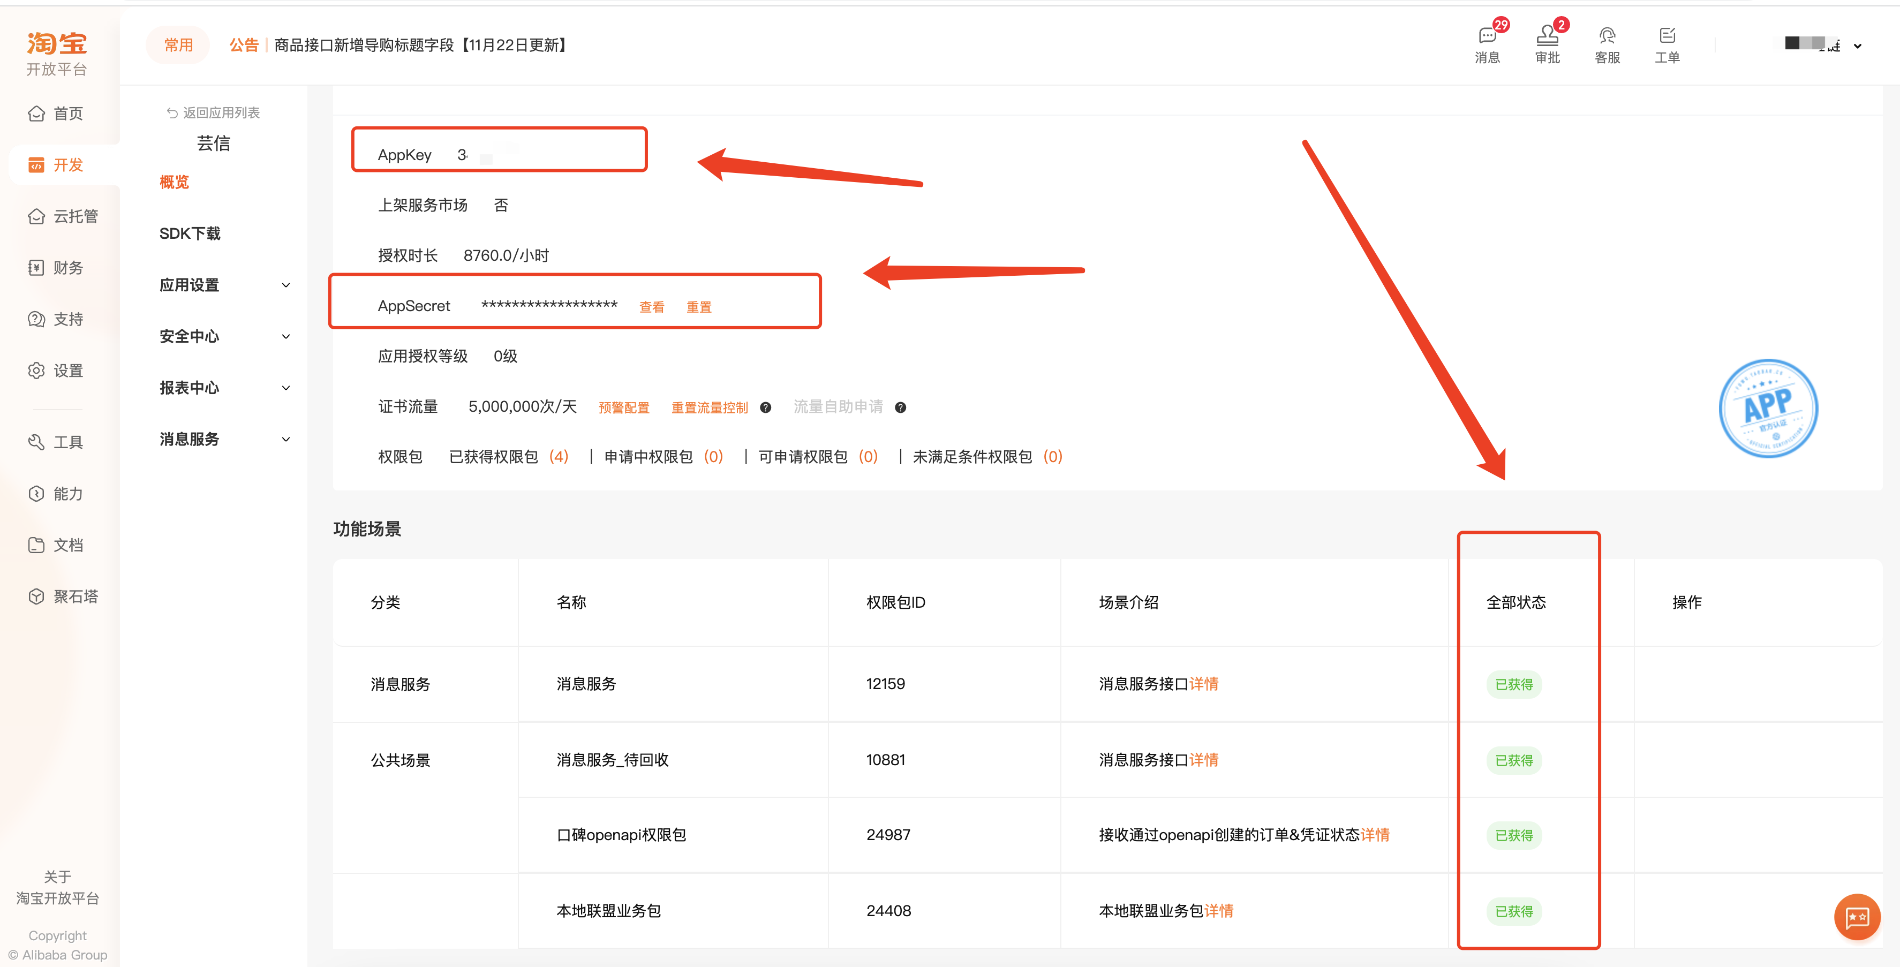Open the SDK下载 menu item
Viewport: 1900px width, 967px height.
[x=190, y=234]
